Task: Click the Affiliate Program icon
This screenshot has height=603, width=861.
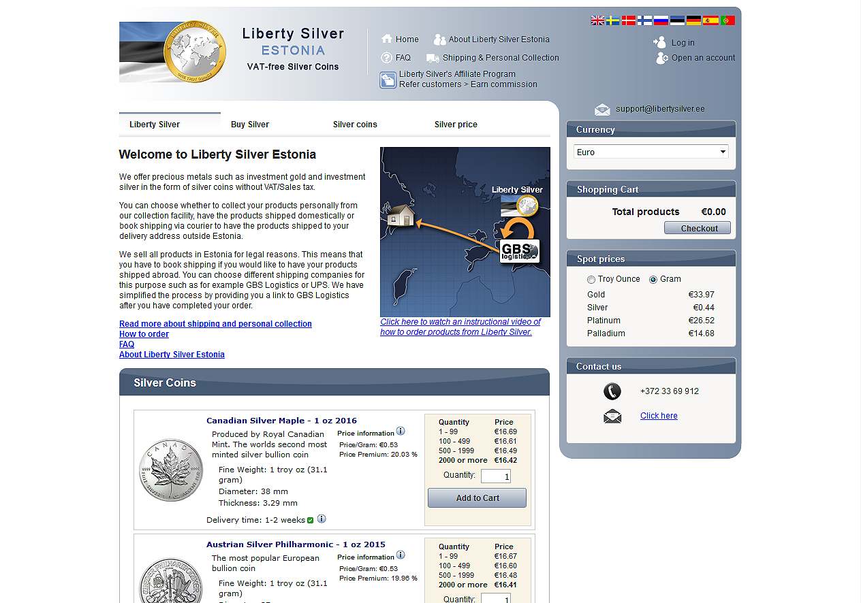Action: [x=388, y=80]
